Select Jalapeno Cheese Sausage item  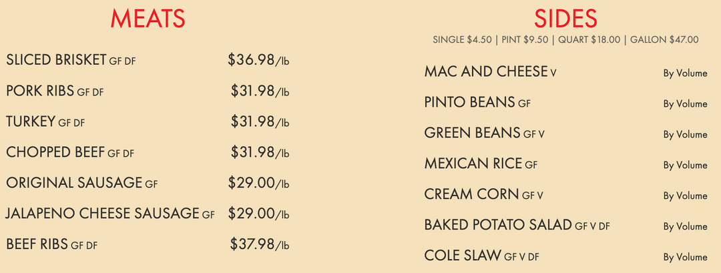[102, 214]
